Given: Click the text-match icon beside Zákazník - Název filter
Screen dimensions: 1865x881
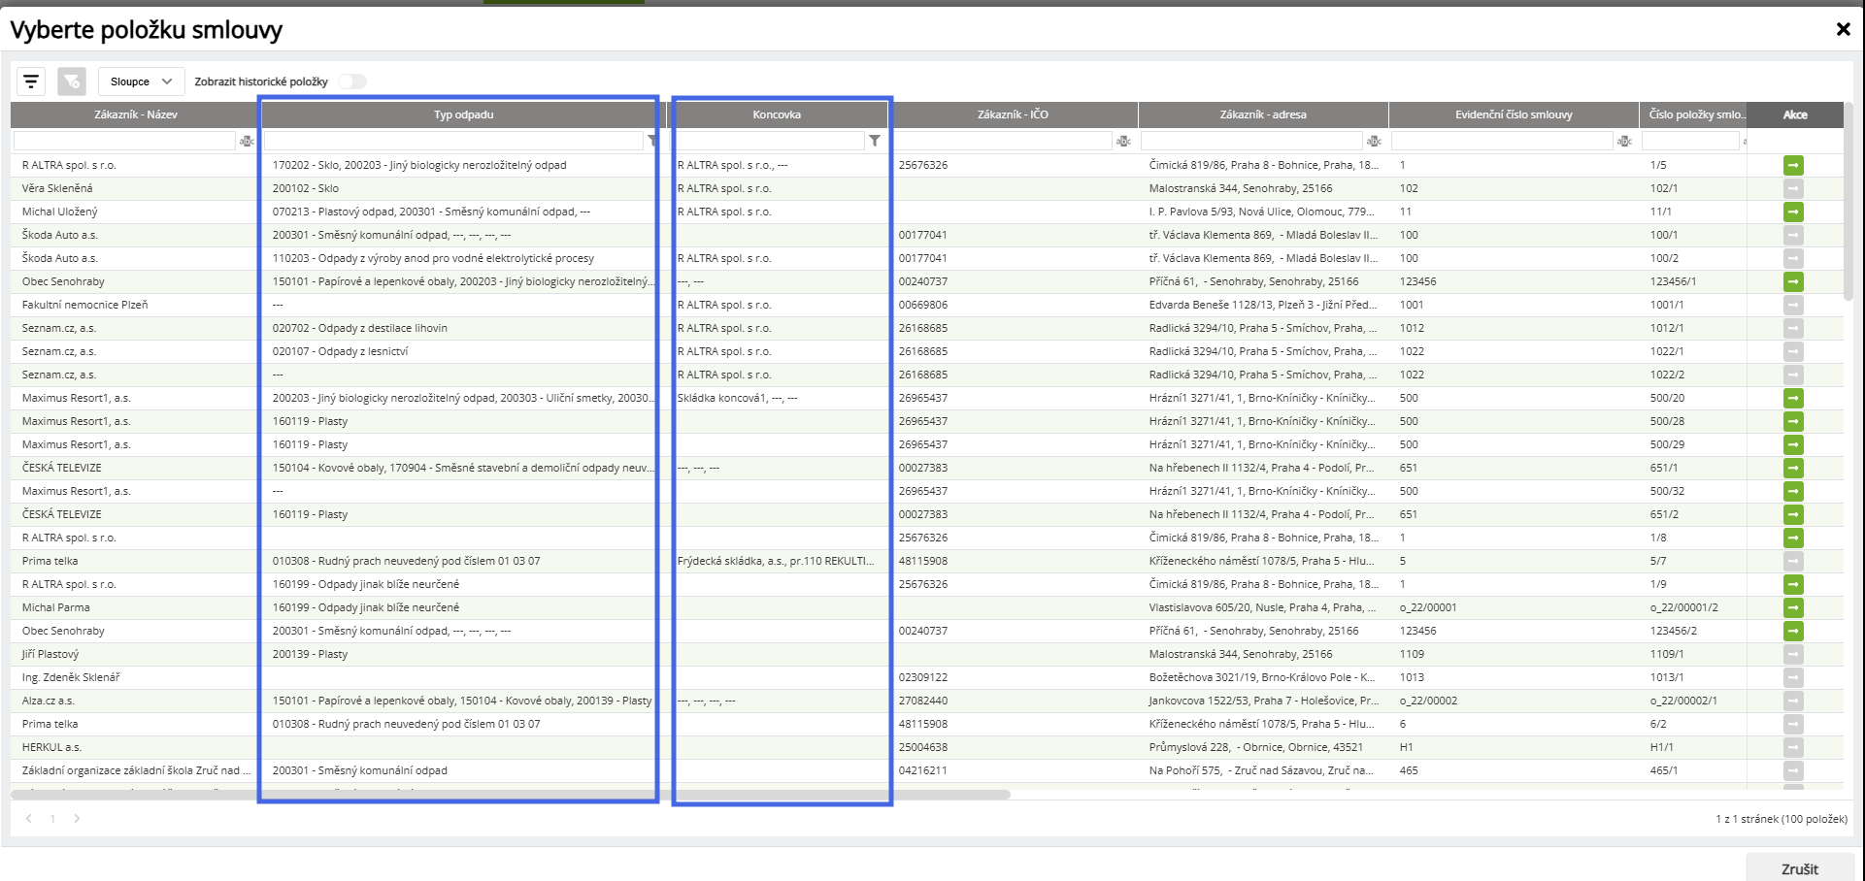Looking at the screenshot, I should (x=247, y=141).
